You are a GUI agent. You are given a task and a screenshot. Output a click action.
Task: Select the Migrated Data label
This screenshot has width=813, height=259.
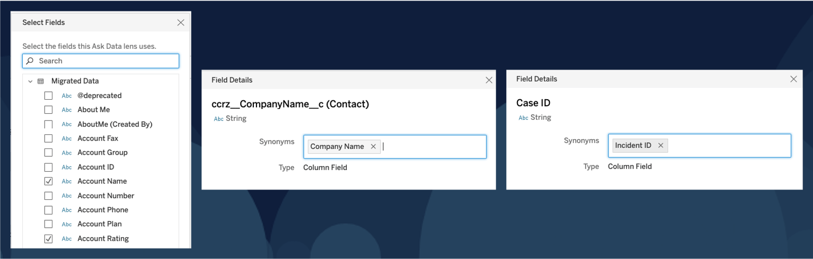pyautogui.click(x=75, y=81)
